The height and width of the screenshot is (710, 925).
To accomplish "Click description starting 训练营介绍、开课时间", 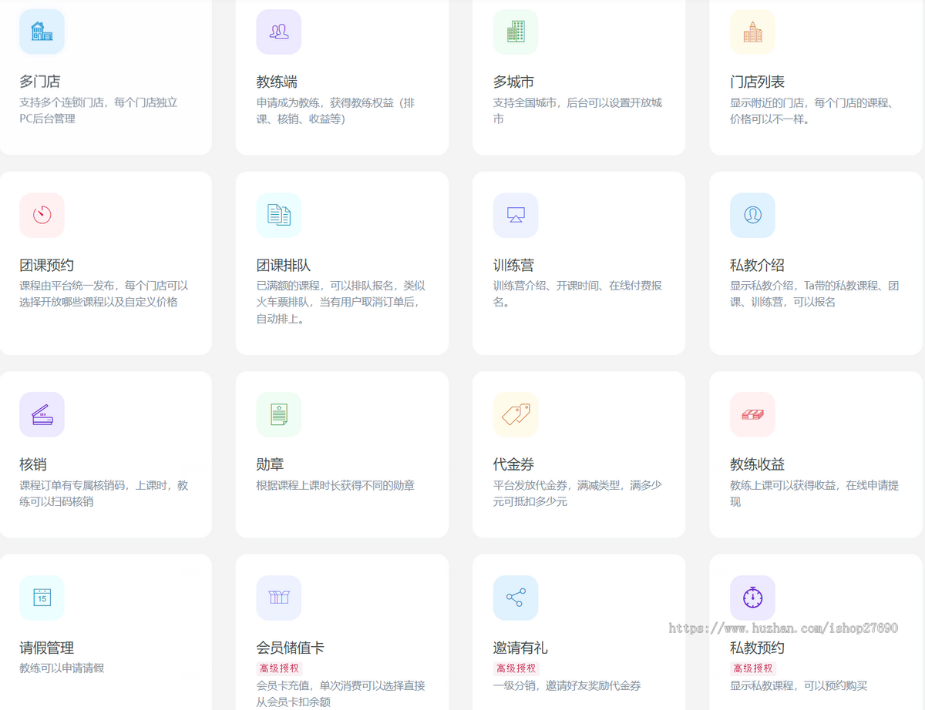I will (x=577, y=293).
